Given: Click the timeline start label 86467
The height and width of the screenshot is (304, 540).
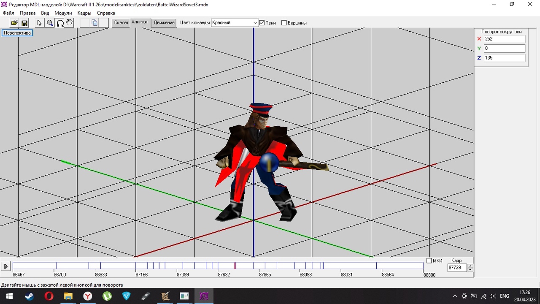Looking at the screenshot, I should (19, 275).
